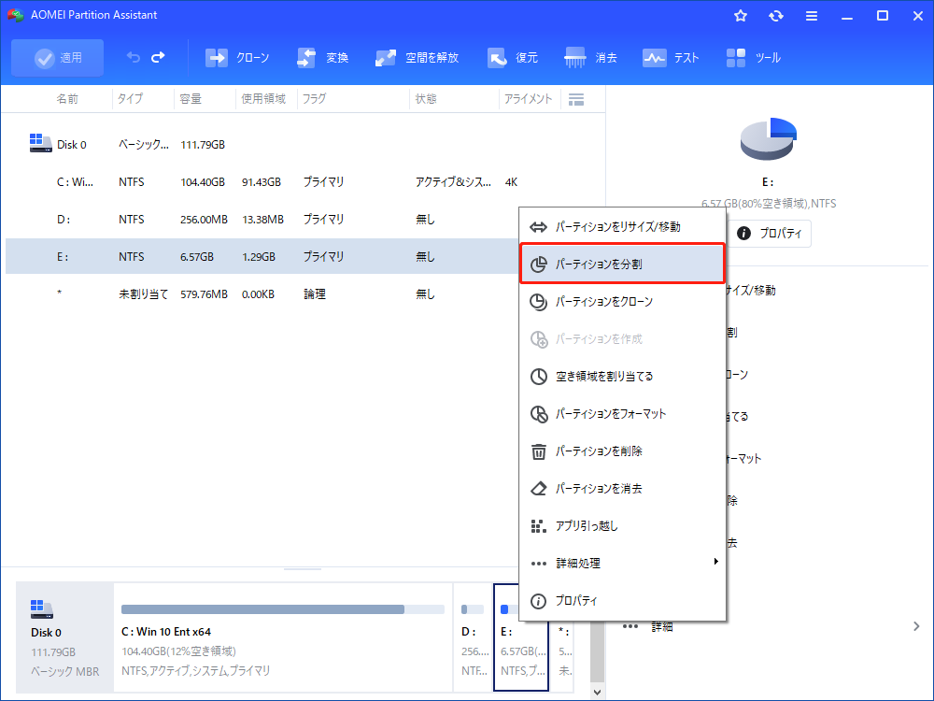Click the split partition pie icon in menu
Image resolution: width=934 pixels, height=701 pixels.
click(x=539, y=265)
